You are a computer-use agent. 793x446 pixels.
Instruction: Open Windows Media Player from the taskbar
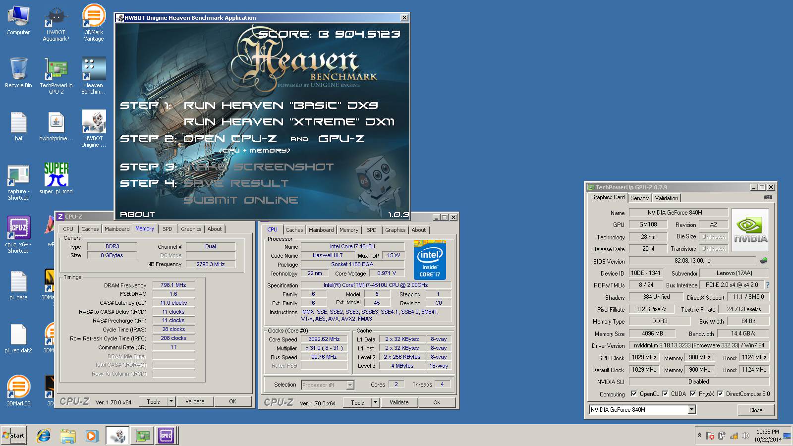[x=92, y=436]
